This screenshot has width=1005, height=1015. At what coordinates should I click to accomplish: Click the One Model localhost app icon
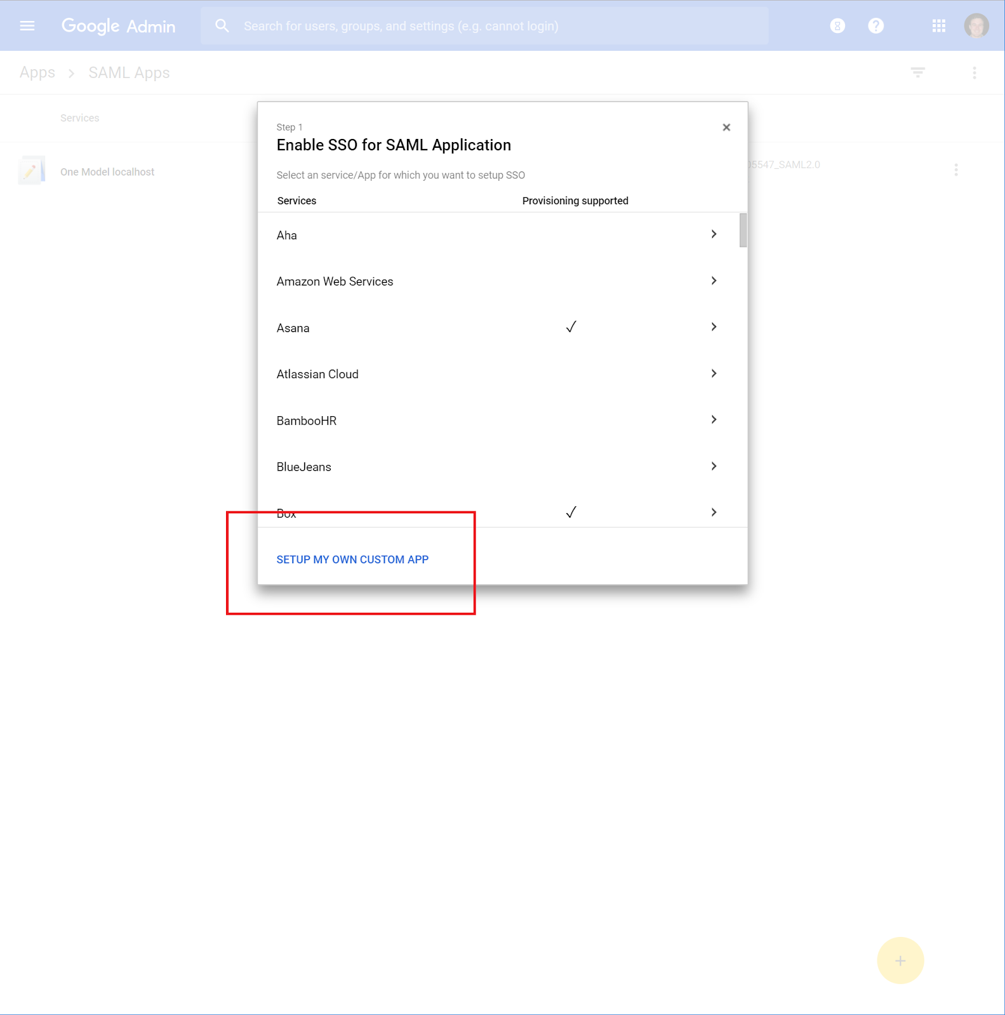point(32,171)
